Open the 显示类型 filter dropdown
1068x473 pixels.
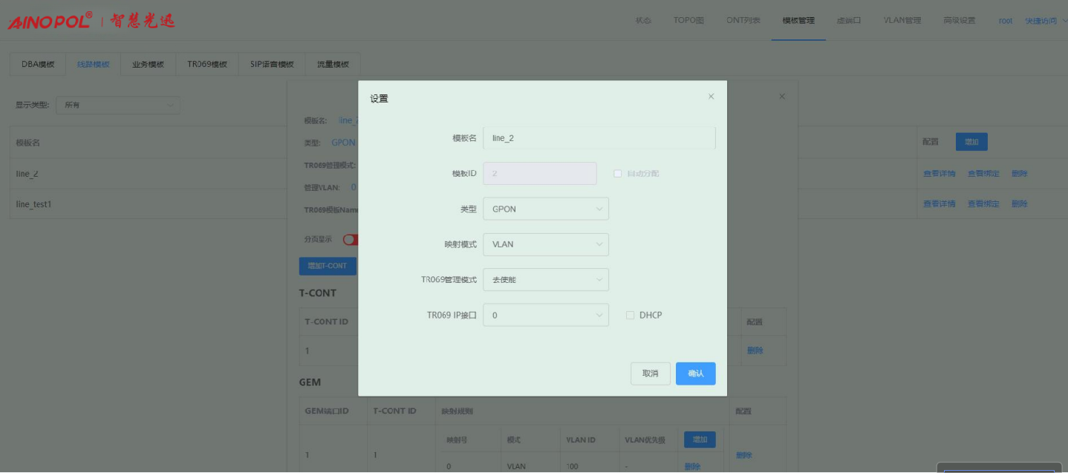coord(117,105)
